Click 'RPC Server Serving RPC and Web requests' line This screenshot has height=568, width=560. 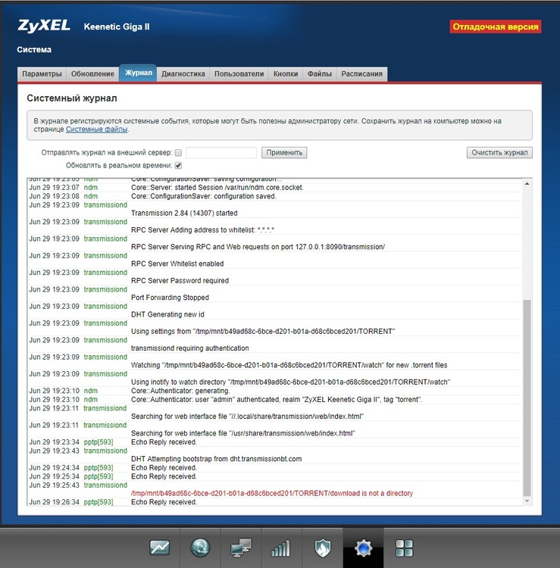click(258, 247)
